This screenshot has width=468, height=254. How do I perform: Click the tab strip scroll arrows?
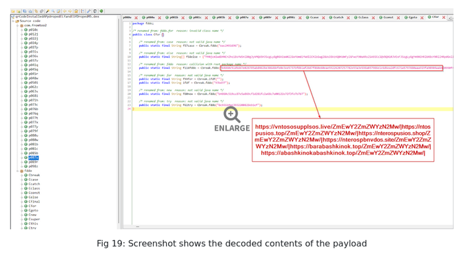tap(450, 18)
